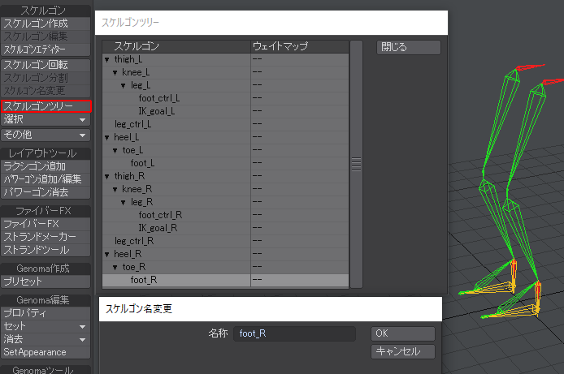The image size is (564, 374).
Task: Select スケルゴン回転 in the sidebar
Action: tap(46, 65)
